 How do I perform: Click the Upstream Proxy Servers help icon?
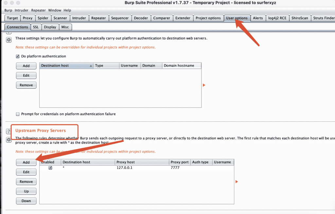point(8,131)
